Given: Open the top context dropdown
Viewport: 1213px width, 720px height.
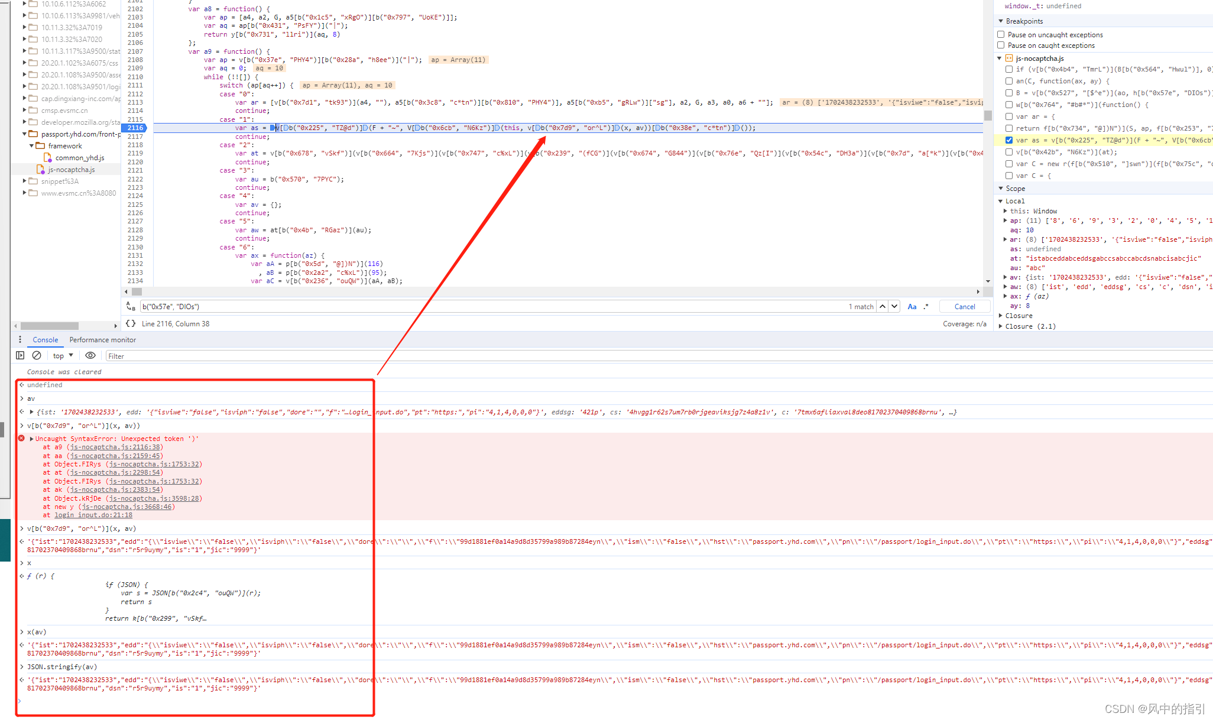Looking at the screenshot, I should tap(63, 355).
